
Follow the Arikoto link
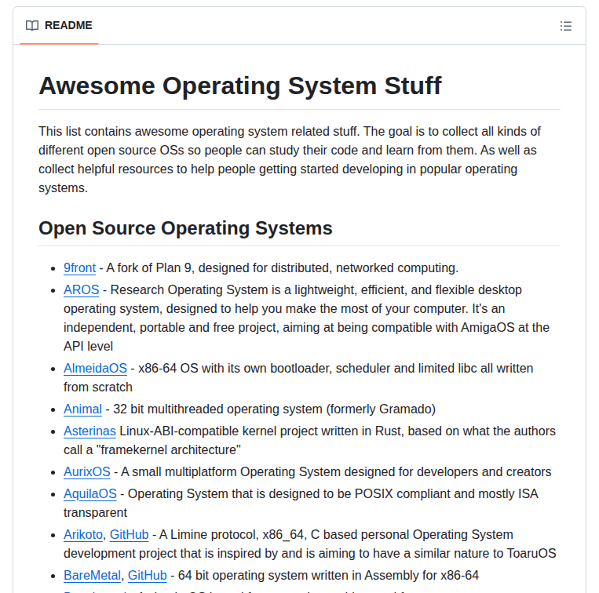(x=82, y=535)
